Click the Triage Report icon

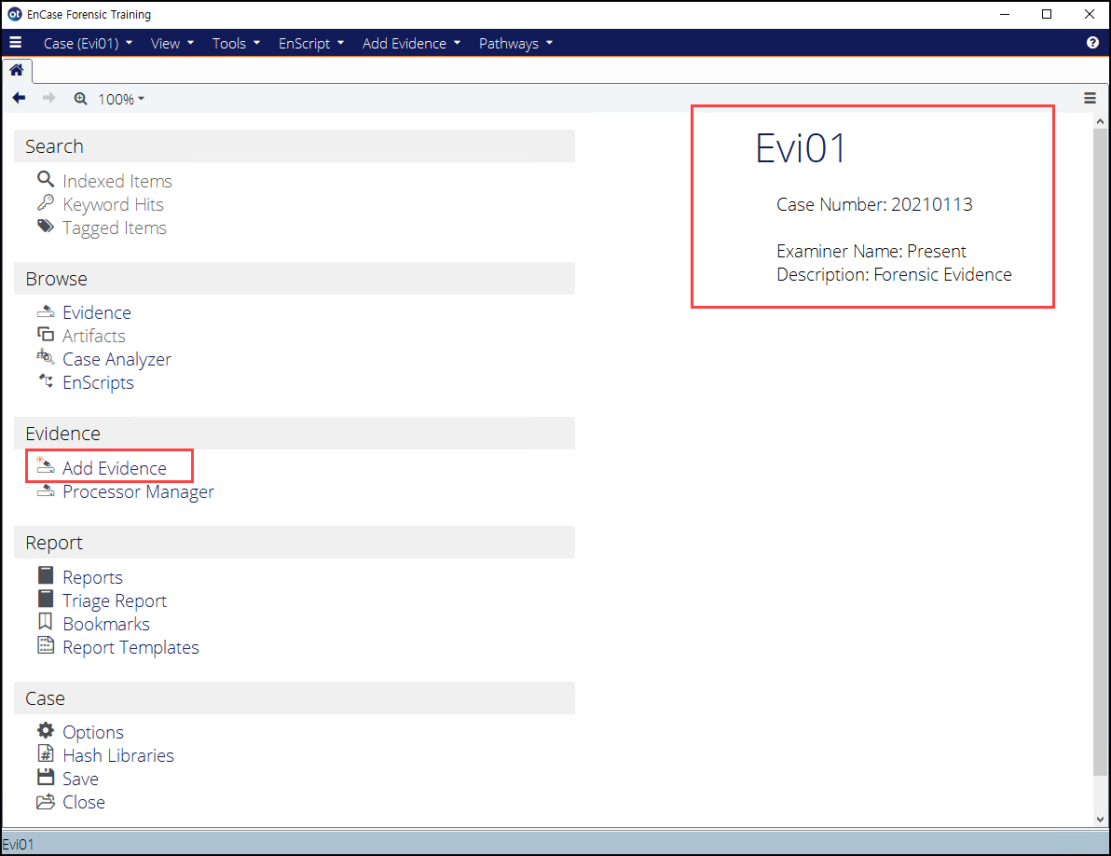46,598
